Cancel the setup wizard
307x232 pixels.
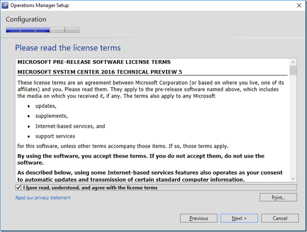280,218
